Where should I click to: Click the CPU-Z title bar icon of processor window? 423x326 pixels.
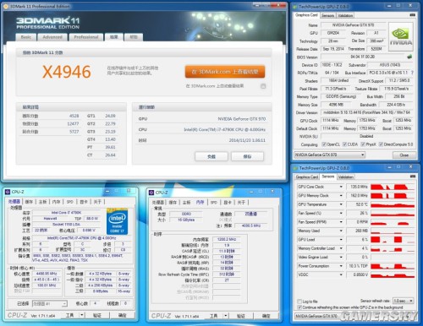8,192
